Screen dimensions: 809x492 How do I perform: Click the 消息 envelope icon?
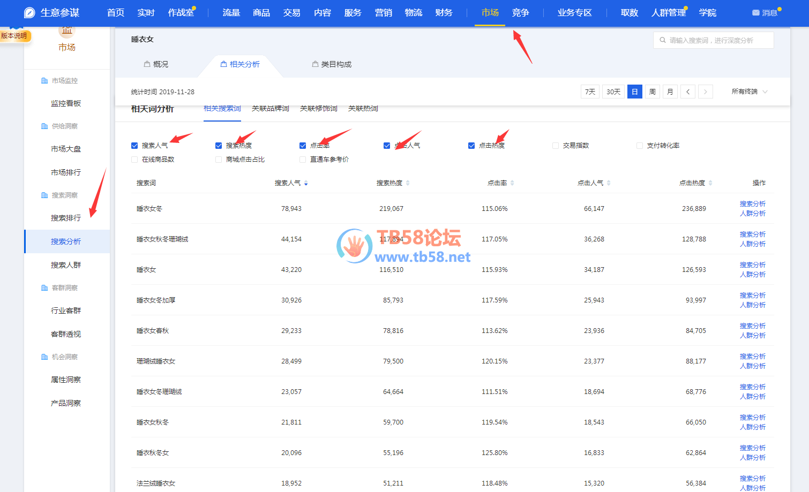point(755,13)
